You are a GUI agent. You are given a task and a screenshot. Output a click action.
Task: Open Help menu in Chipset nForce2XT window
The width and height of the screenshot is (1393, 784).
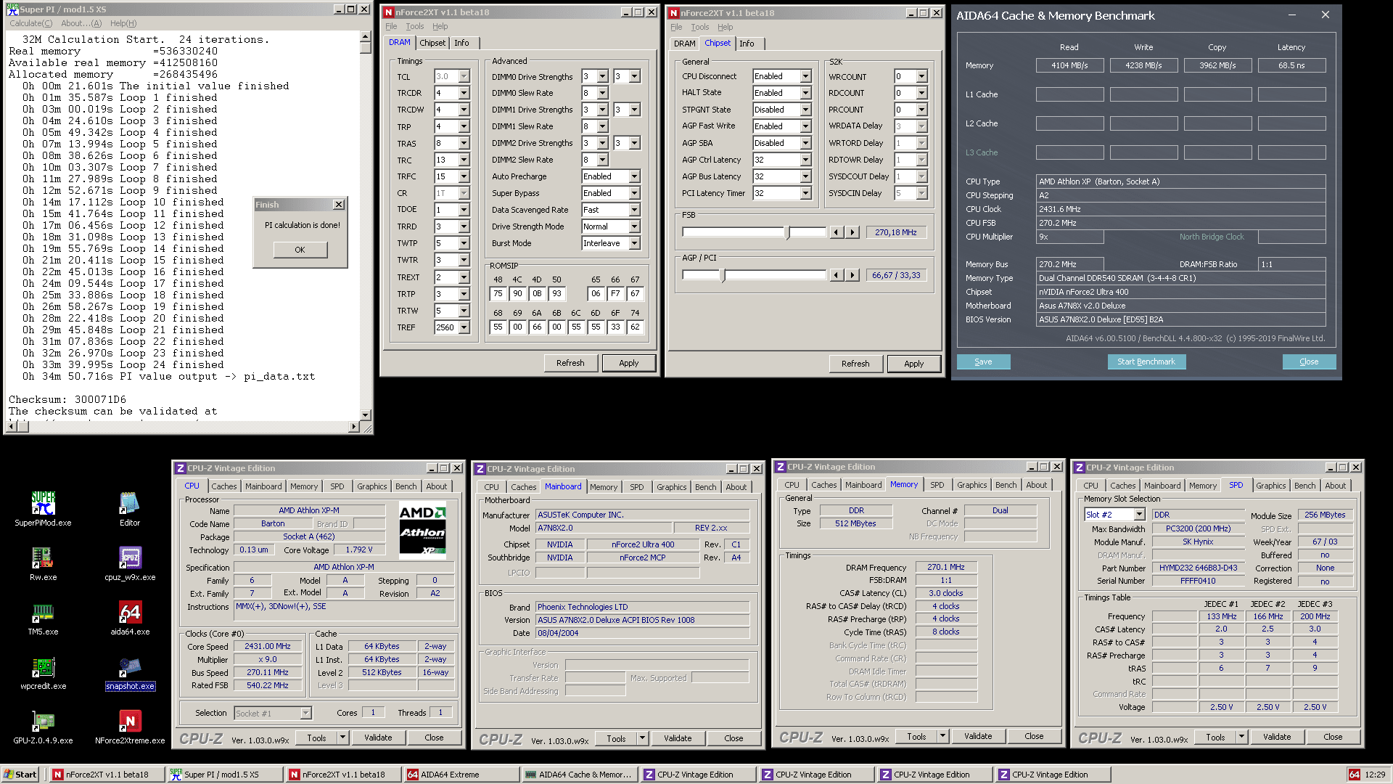pyautogui.click(x=726, y=27)
